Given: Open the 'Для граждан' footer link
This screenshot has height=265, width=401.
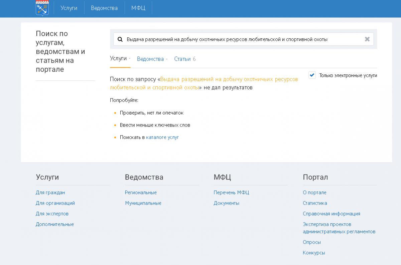Looking at the screenshot, I should (x=50, y=193).
